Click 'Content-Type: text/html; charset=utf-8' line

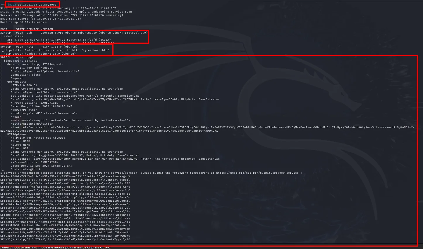coord(44,92)
